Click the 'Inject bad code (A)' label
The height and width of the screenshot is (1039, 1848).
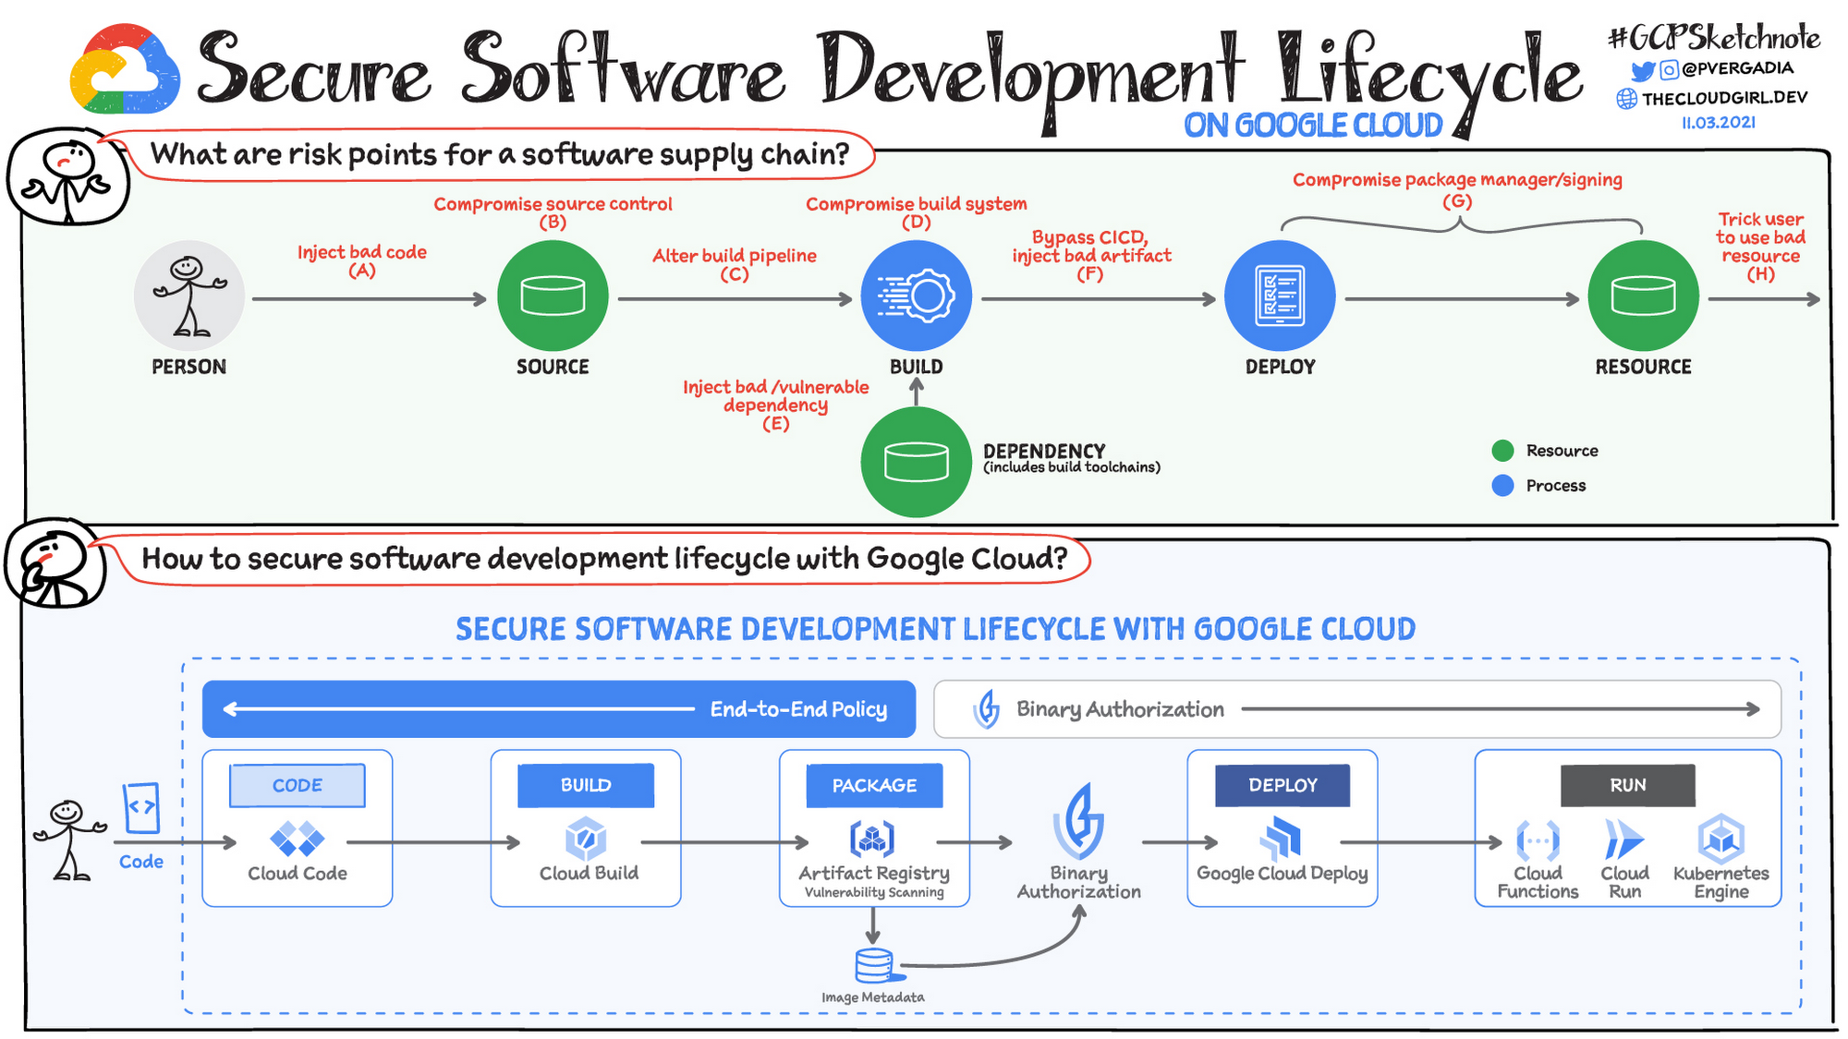362,260
